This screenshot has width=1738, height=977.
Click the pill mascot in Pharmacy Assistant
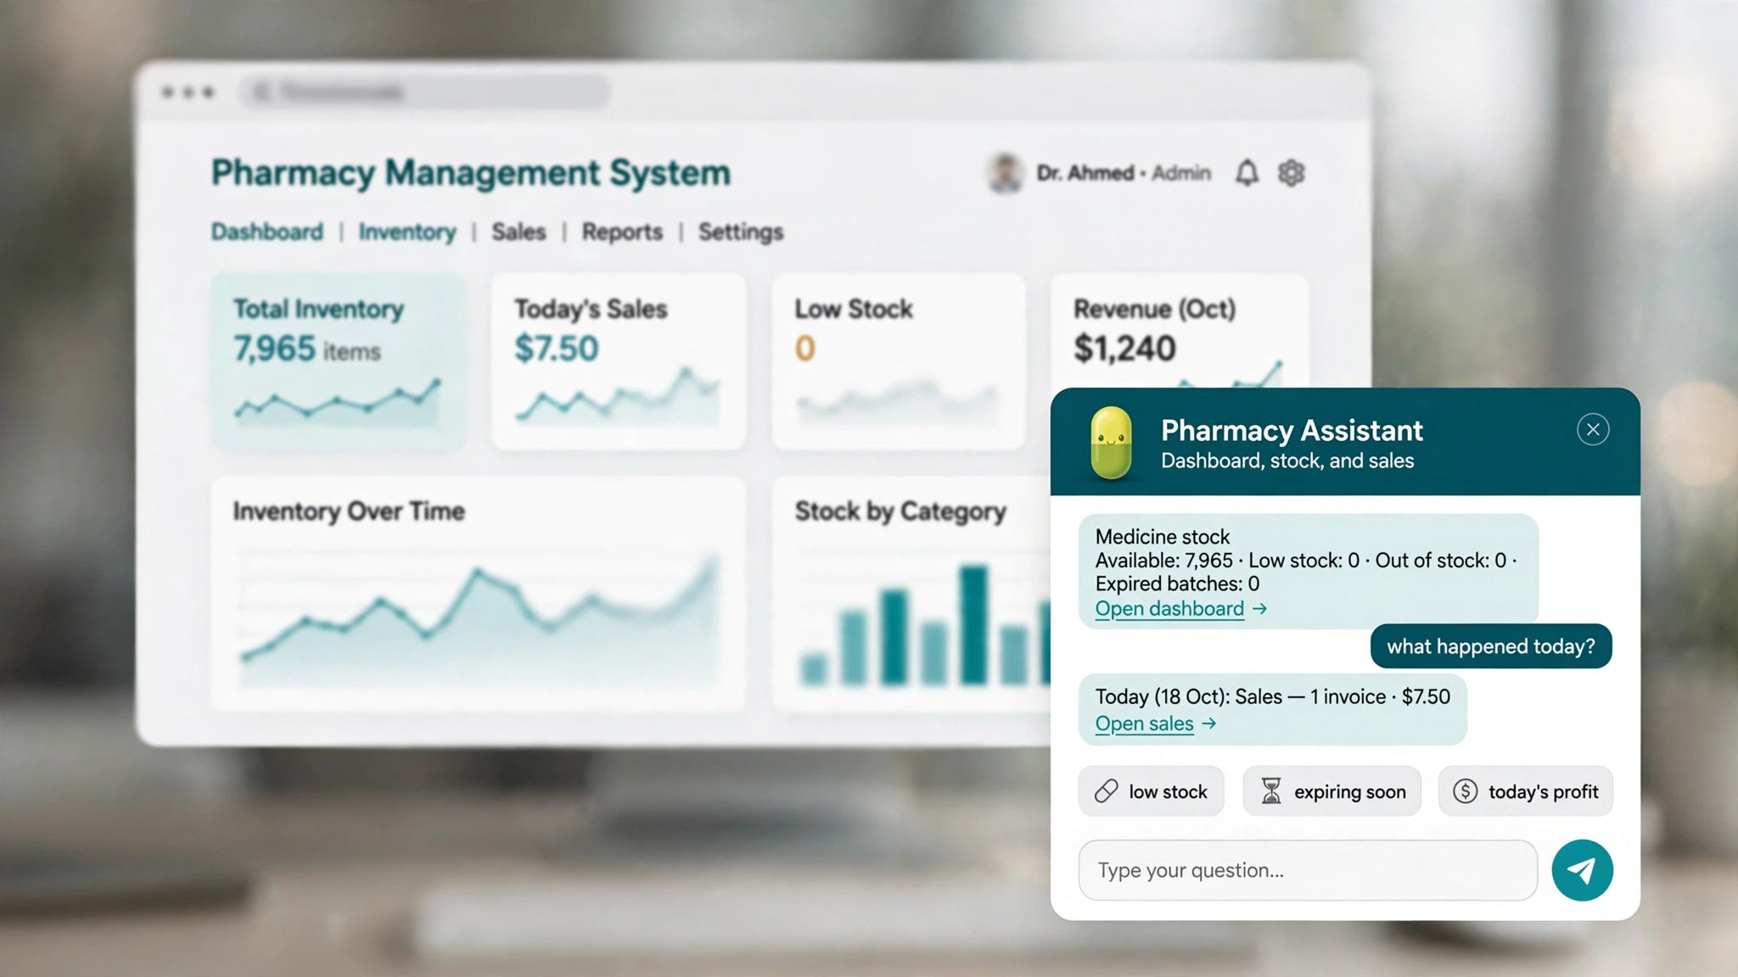coord(1111,442)
